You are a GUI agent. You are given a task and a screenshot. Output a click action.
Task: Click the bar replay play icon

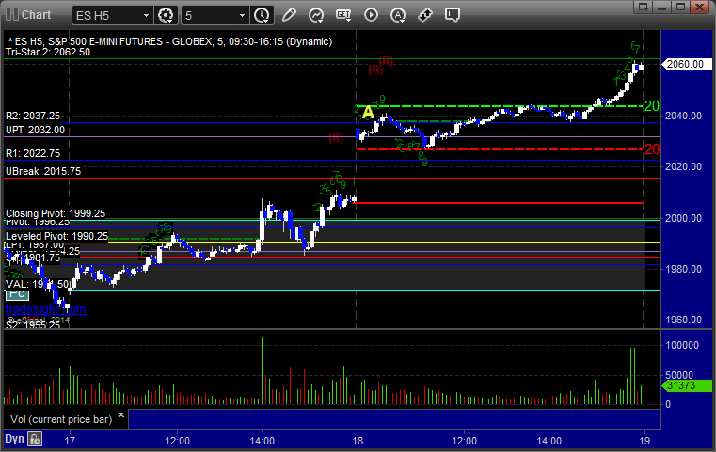[x=371, y=15]
